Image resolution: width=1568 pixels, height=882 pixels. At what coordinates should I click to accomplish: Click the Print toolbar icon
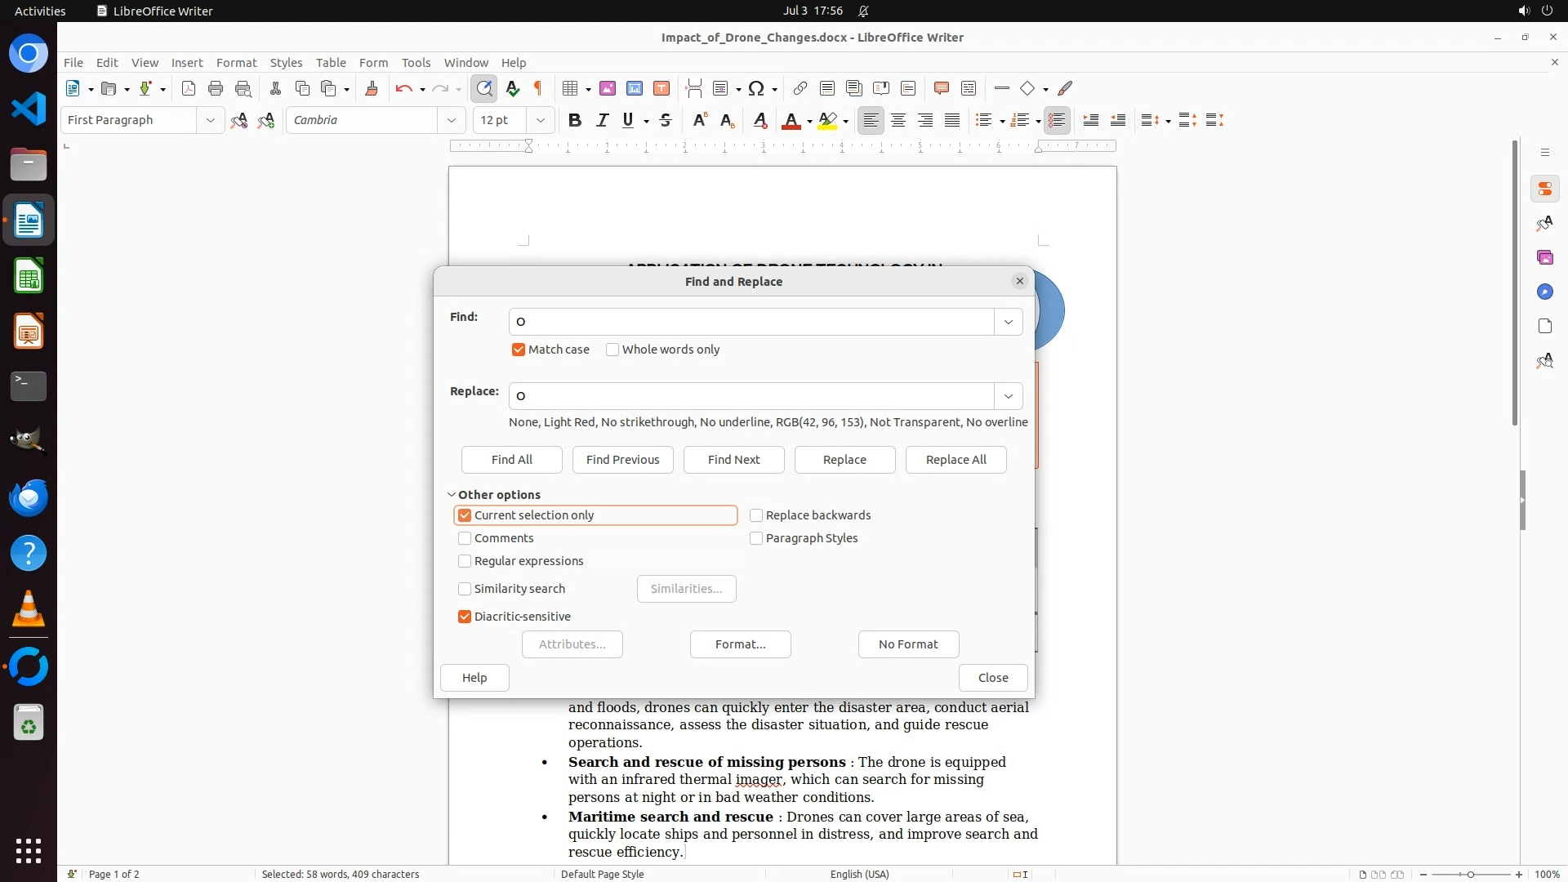[216, 88]
